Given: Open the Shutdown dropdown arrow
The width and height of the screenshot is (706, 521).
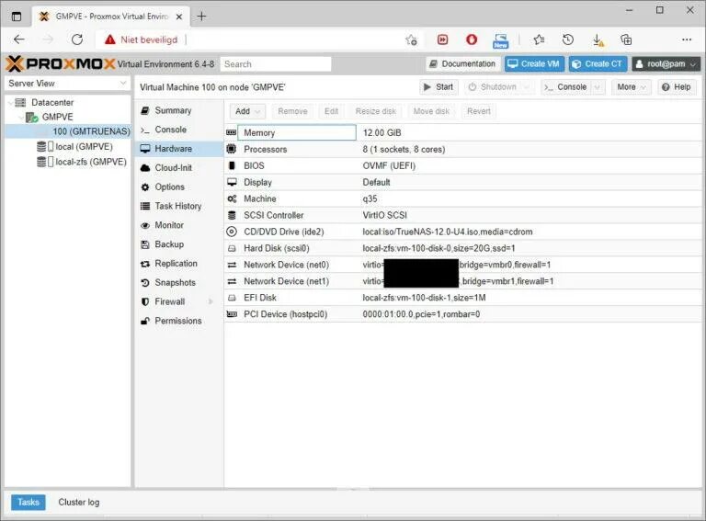Looking at the screenshot, I should pyautogui.click(x=528, y=86).
